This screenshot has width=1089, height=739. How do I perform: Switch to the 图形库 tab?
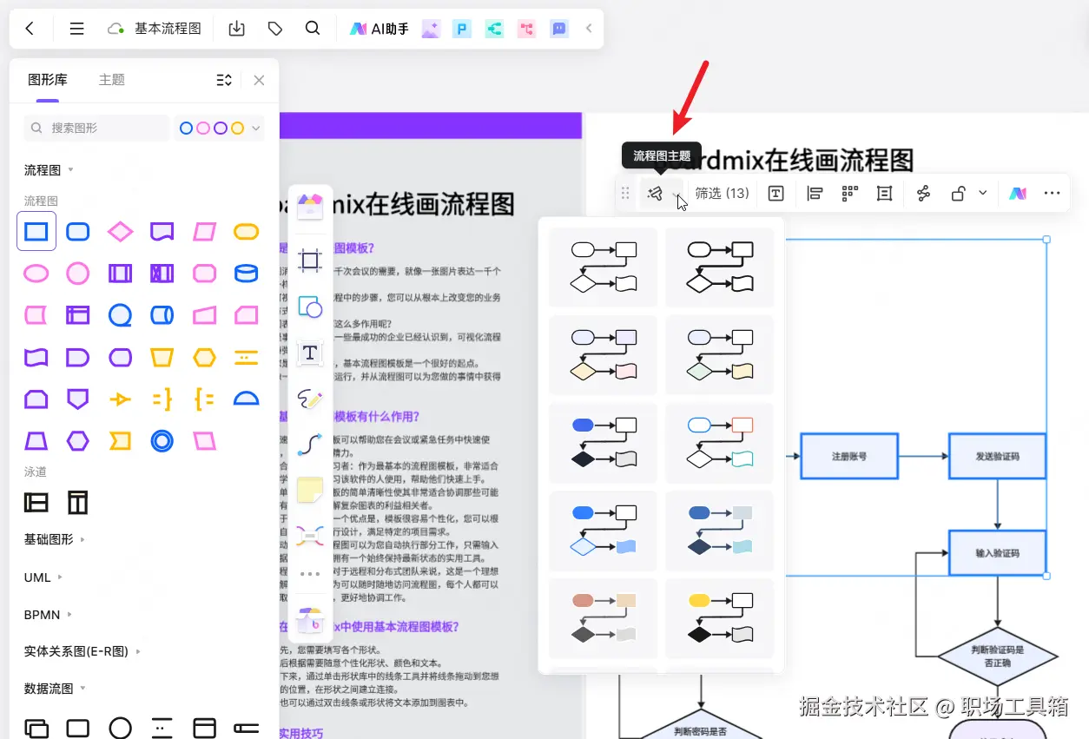(x=48, y=80)
